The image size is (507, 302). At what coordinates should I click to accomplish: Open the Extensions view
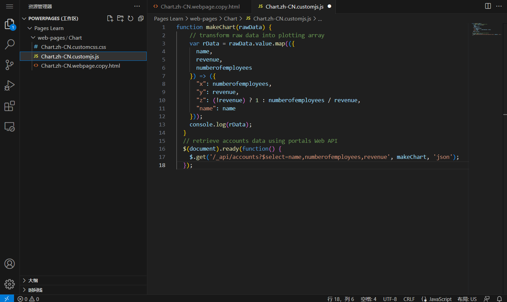coord(10,106)
